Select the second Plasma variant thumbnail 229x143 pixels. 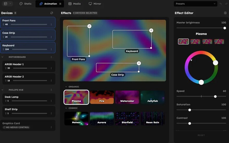[195, 41]
